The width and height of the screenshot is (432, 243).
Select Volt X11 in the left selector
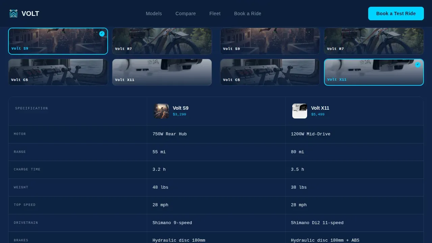(x=162, y=72)
